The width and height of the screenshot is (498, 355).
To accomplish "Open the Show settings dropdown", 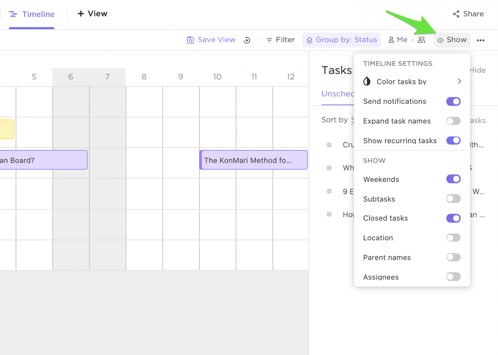I will point(452,40).
